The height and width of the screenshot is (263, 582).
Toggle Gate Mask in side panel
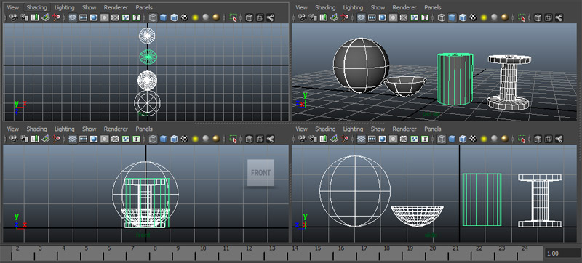point(393,139)
